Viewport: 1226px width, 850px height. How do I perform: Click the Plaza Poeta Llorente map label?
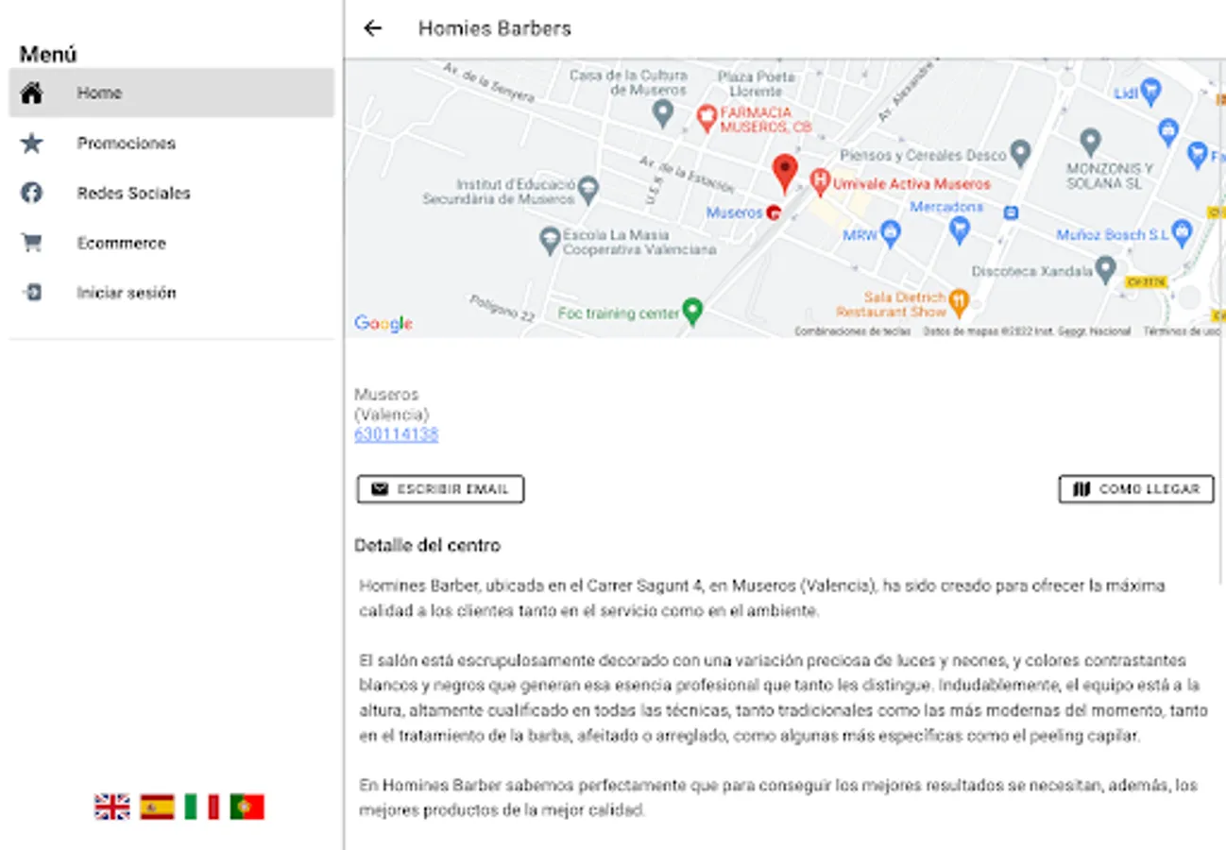(756, 84)
